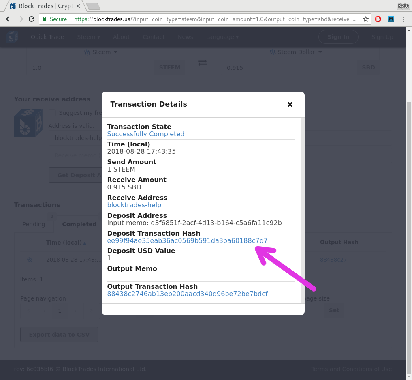Click the Kyle profile button
Viewport: 412px width, 380px height.
tap(403, 6)
